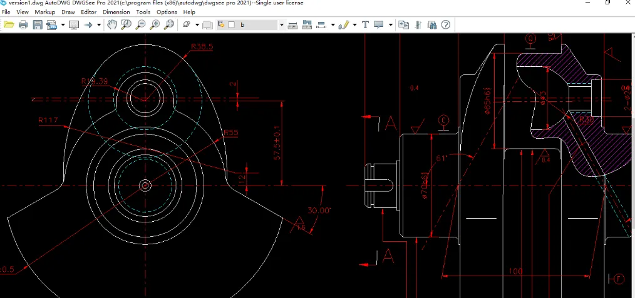
Task: Save the drawing with the floppy disk icon
Action: coord(38,25)
